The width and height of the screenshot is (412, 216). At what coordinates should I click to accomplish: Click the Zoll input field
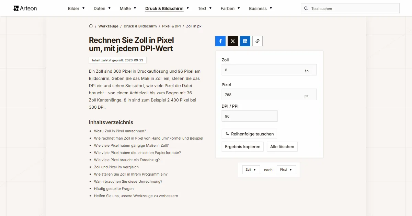[x=269, y=70]
